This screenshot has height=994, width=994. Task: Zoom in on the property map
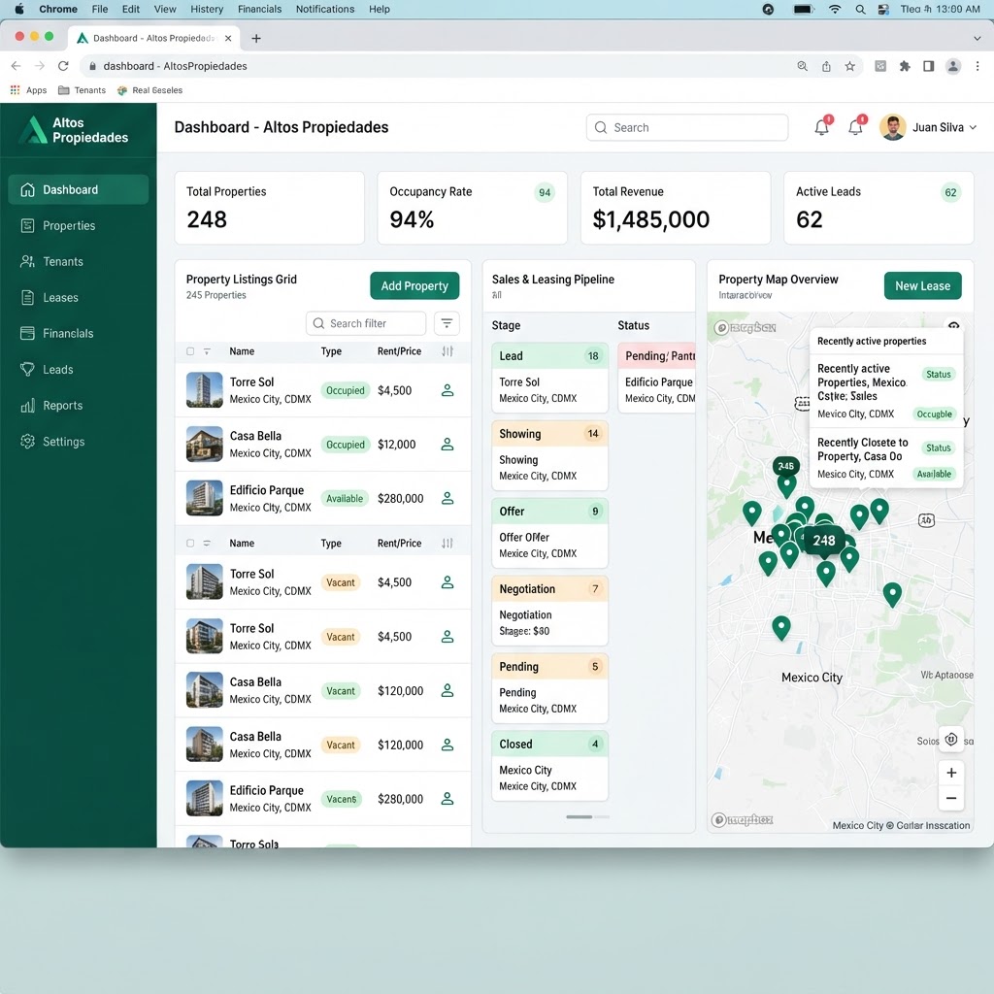point(951,773)
